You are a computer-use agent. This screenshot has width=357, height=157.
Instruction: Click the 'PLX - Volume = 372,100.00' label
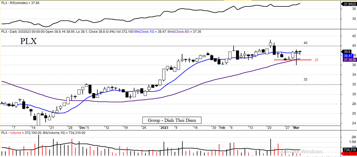tap(21, 133)
